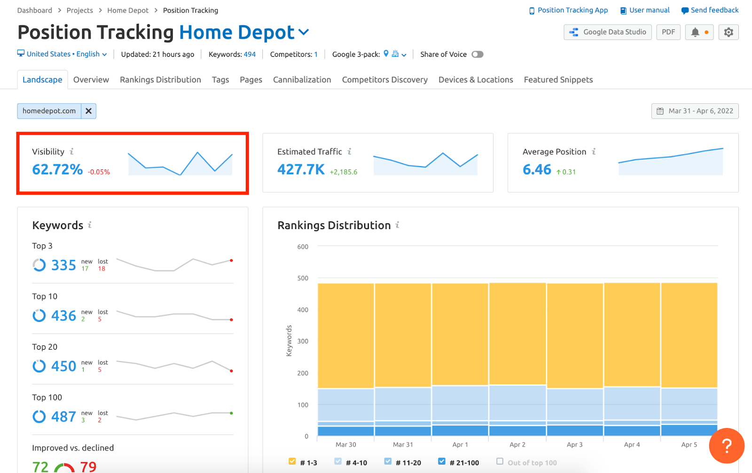
Task: Click Rankings Distribution info icon
Action: (x=397, y=225)
